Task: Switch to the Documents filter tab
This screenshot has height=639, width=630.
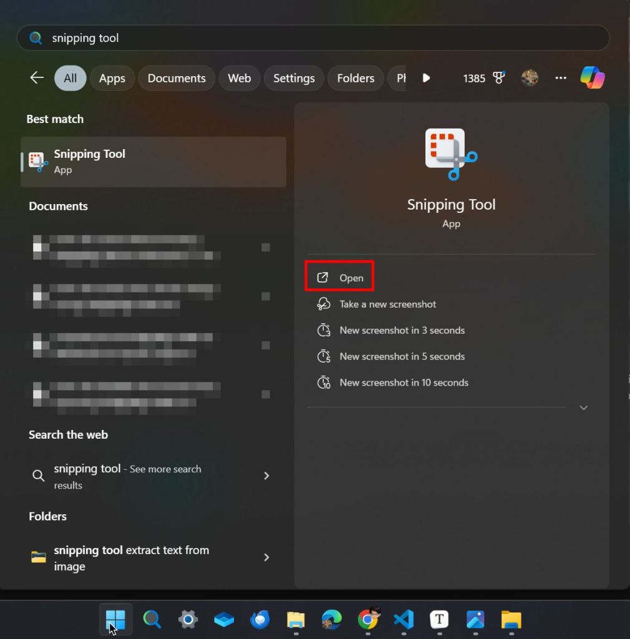Action: (177, 78)
